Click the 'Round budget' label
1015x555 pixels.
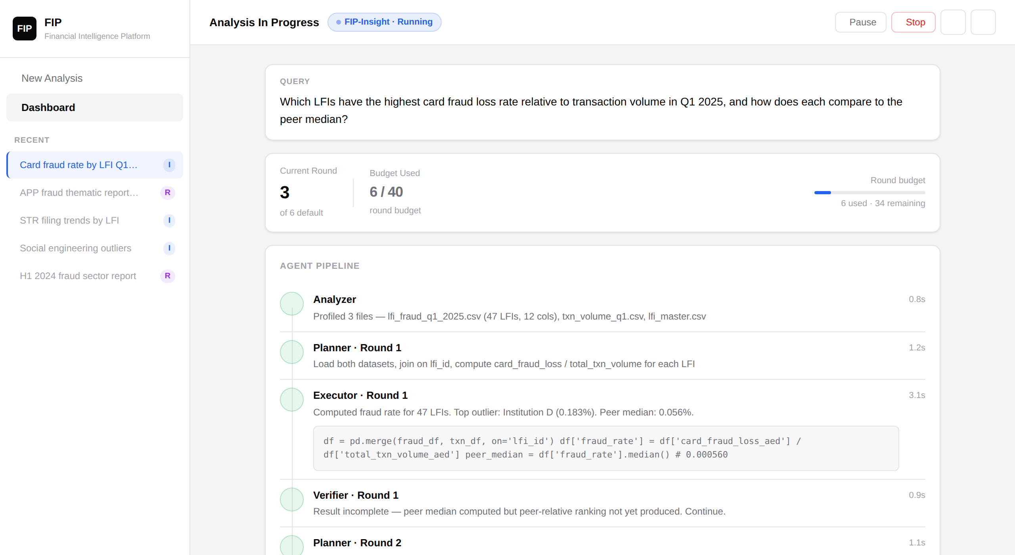point(898,180)
